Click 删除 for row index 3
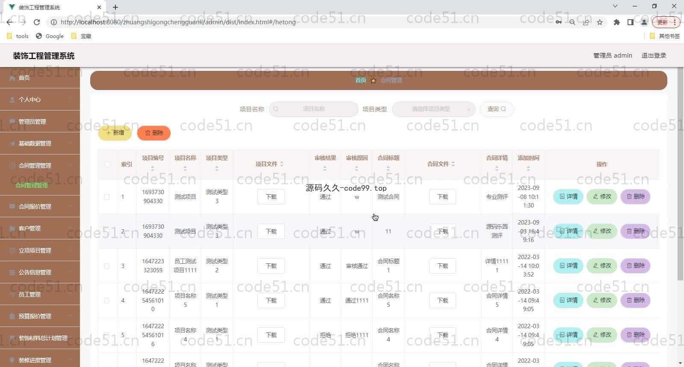Image resolution: width=684 pixels, height=367 pixels. click(635, 266)
